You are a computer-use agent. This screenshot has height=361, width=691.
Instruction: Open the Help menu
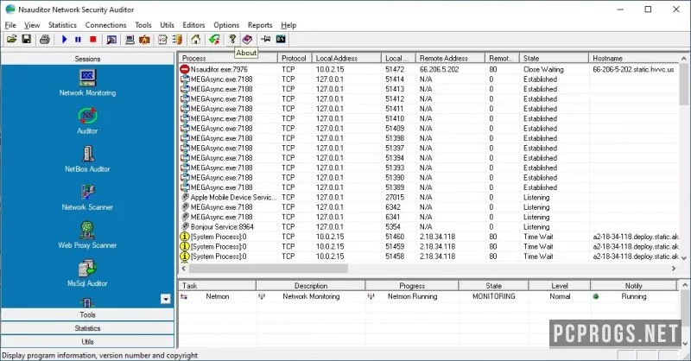pyautogui.click(x=288, y=25)
